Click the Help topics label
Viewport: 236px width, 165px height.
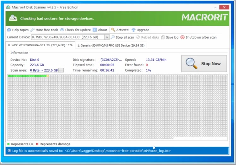[20, 30]
